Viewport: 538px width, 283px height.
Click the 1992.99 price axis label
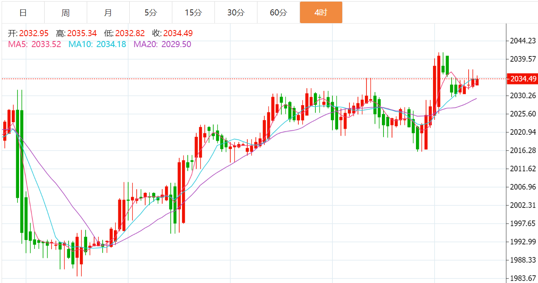[x=523, y=242]
